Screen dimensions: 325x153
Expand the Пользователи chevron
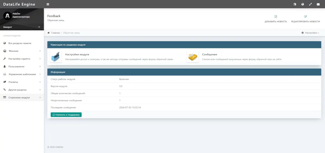pyautogui.click(x=40, y=66)
